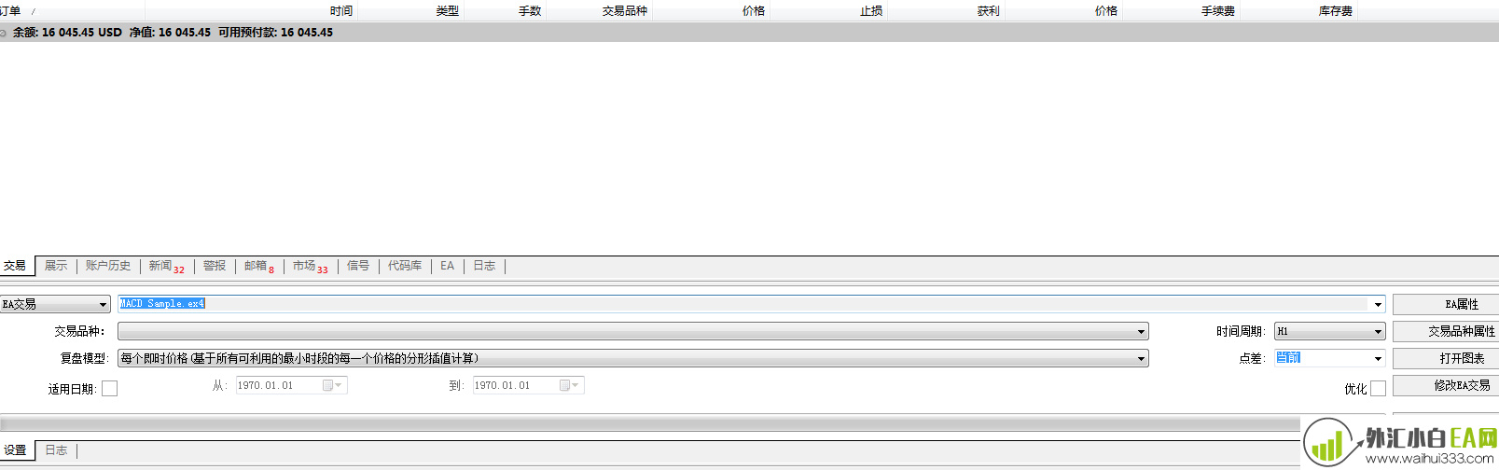
Task: Open calendar picker in the 从 date field
Action: coord(333,385)
